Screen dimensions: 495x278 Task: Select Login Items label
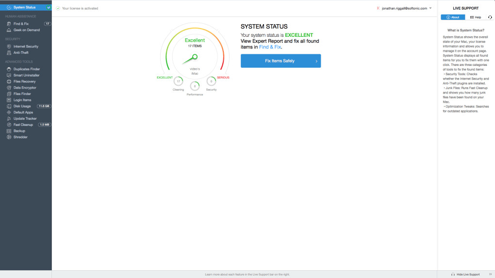(x=22, y=100)
